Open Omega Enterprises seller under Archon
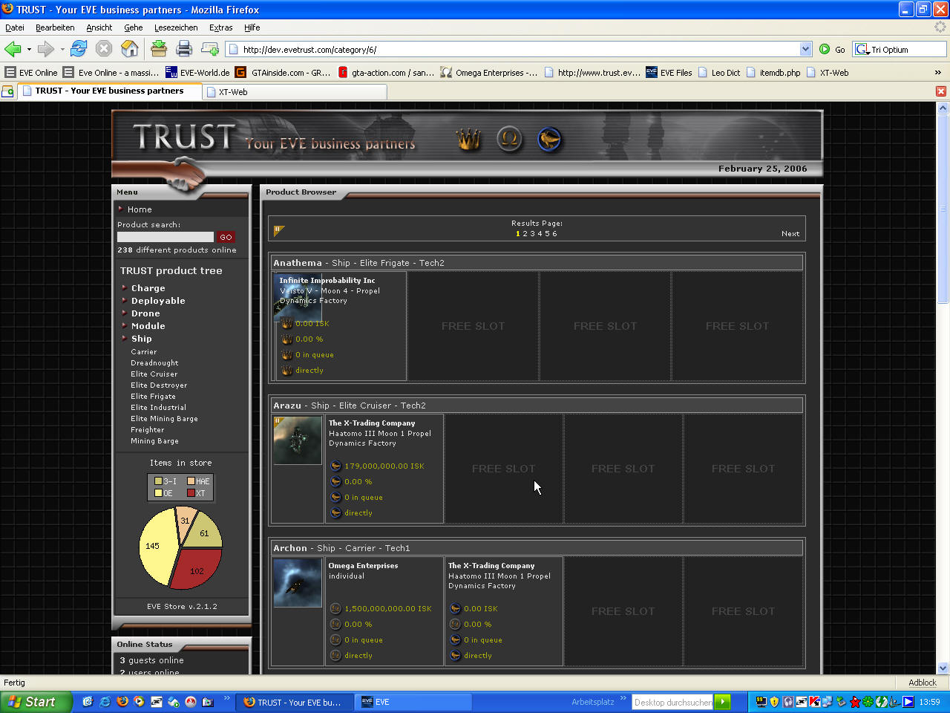The image size is (950, 713). (x=363, y=566)
